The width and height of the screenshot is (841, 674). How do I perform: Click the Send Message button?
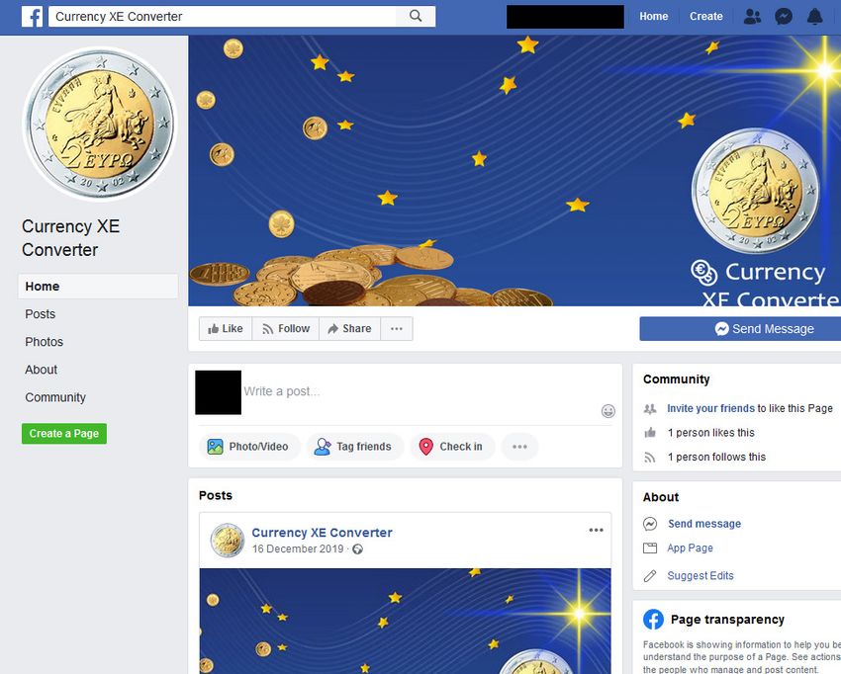click(764, 328)
